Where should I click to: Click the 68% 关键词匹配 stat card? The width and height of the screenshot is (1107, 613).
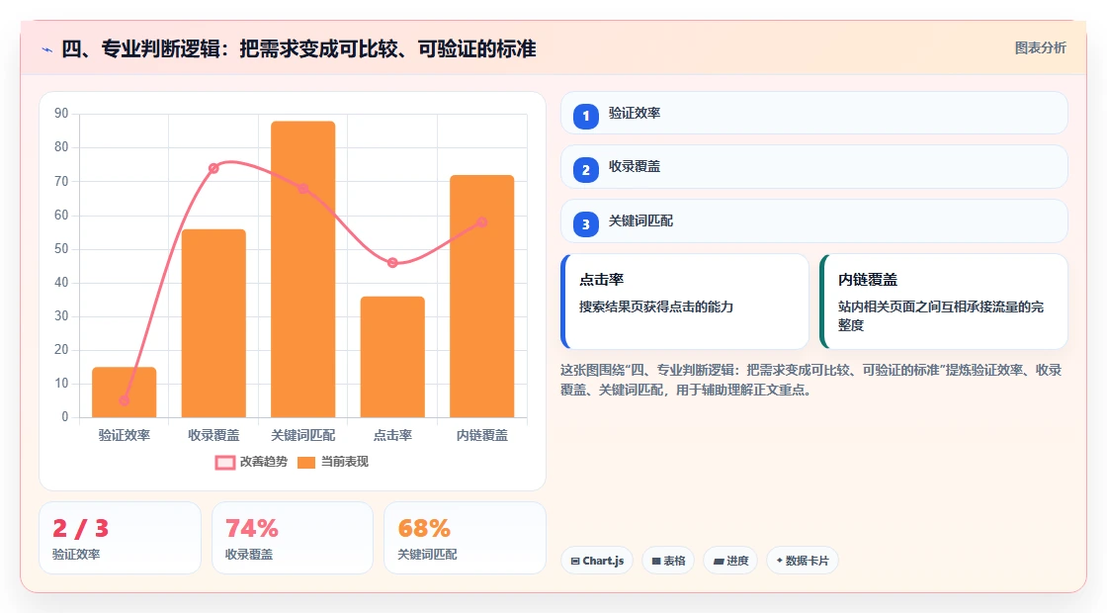click(465, 538)
